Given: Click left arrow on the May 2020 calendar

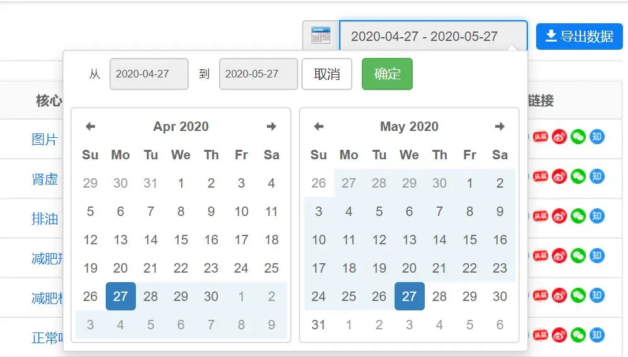Looking at the screenshot, I should coord(319,127).
